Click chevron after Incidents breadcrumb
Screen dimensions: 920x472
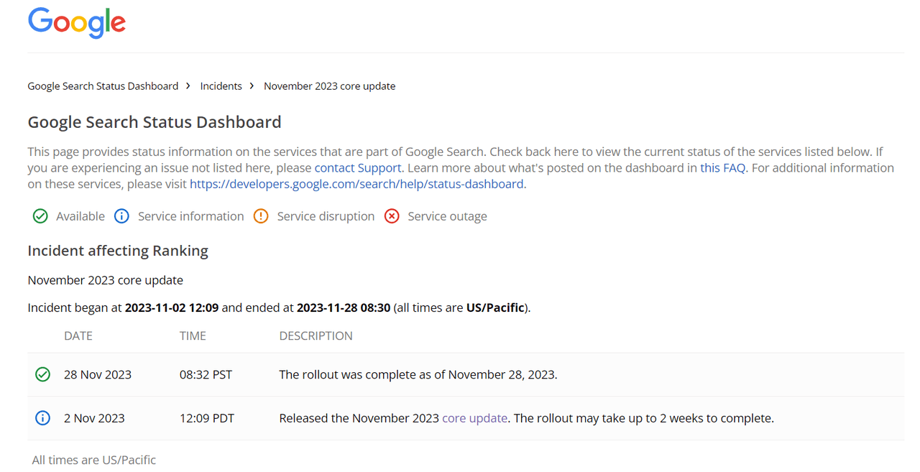(252, 85)
